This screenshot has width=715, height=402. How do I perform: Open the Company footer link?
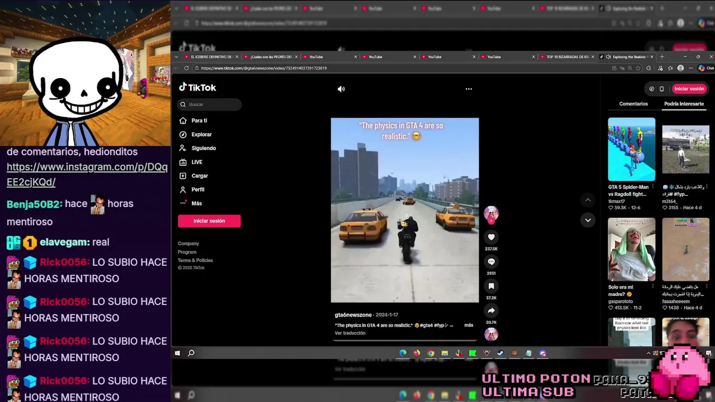coord(188,243)
